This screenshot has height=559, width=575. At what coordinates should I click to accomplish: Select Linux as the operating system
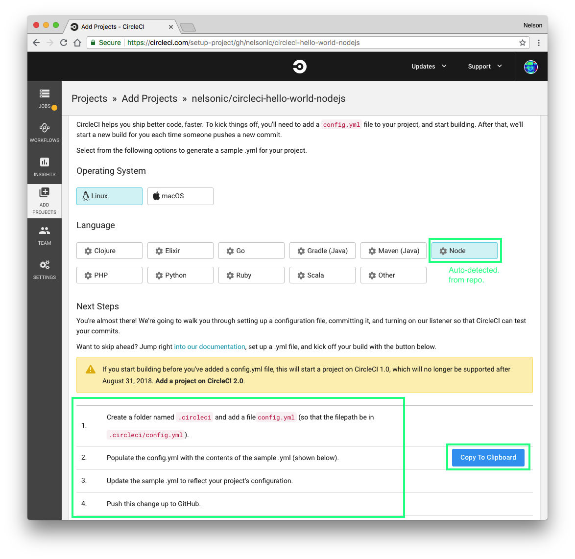[109, 196]
